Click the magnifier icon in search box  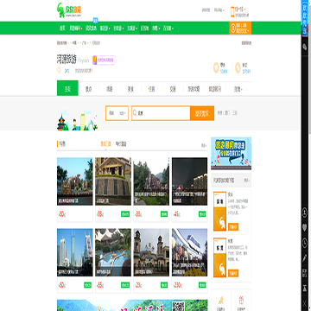click(x=135, y=113)
